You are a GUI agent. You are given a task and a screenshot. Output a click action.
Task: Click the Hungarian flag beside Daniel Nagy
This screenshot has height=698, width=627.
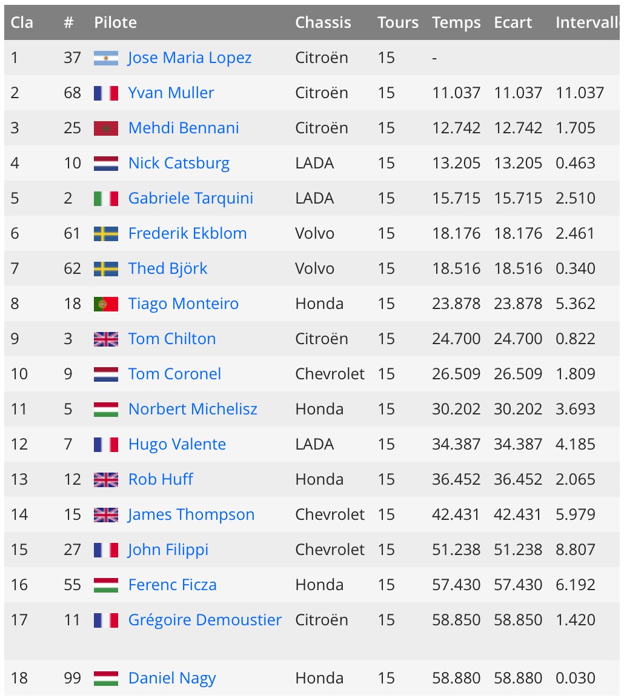(106, 679)
